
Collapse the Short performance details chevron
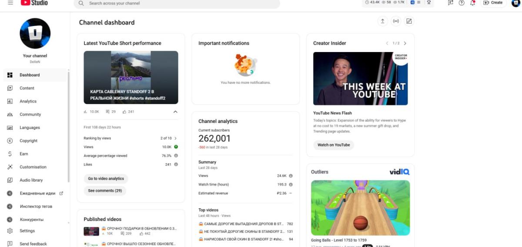[175, 112]
